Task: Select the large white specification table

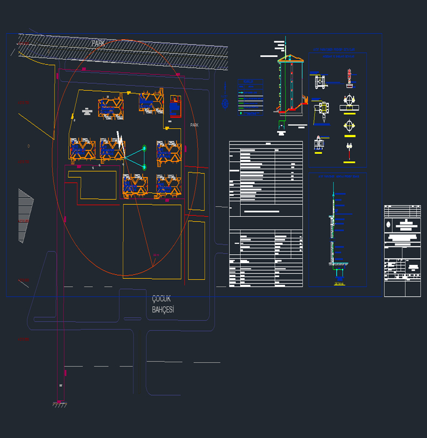Action: pos(265,214)
